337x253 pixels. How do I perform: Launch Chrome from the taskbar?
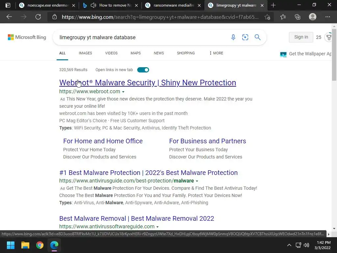[x=40, y=245]
